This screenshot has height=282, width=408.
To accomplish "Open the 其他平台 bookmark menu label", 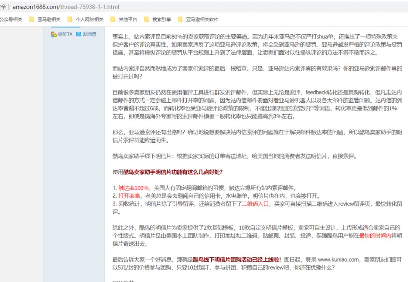I will tap(128, 20).
